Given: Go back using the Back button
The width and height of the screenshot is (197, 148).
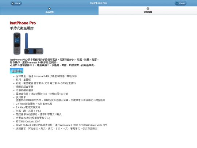Looking at the screenshot, I should coord(16,3).
